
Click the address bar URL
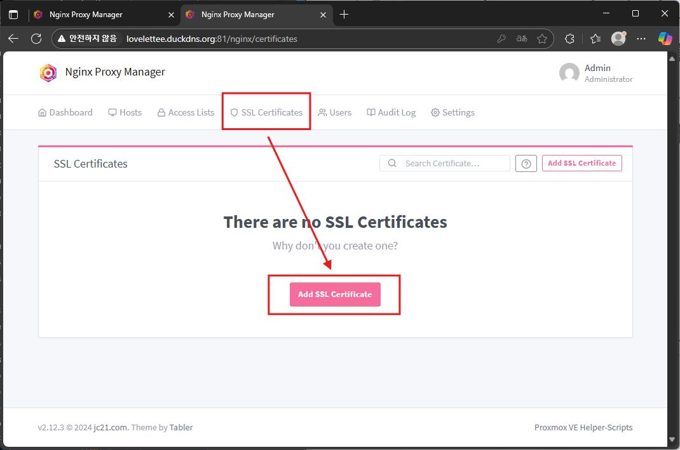pyautogui.click(x=212, y=39)
